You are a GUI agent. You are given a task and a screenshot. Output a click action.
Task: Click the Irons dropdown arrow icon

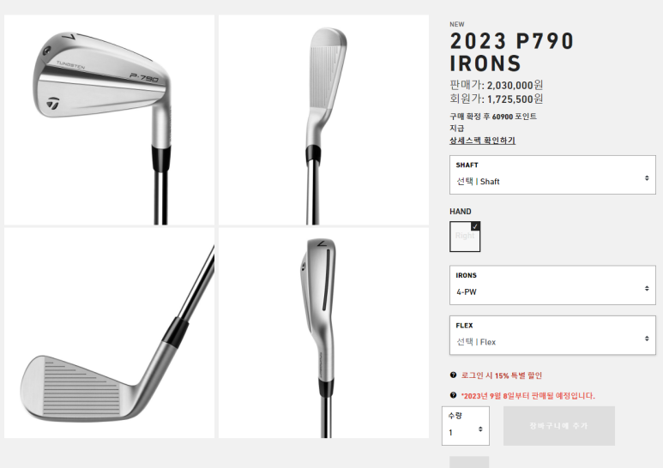[647, 289]
